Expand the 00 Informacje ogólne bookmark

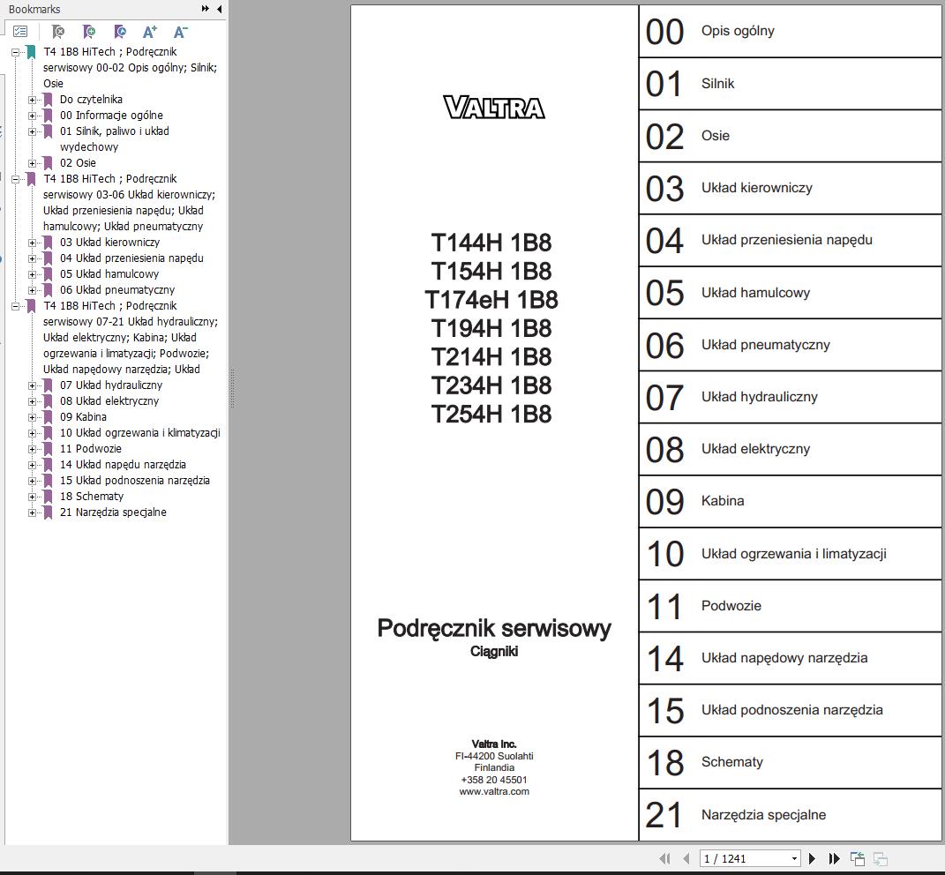pos(32,116)
